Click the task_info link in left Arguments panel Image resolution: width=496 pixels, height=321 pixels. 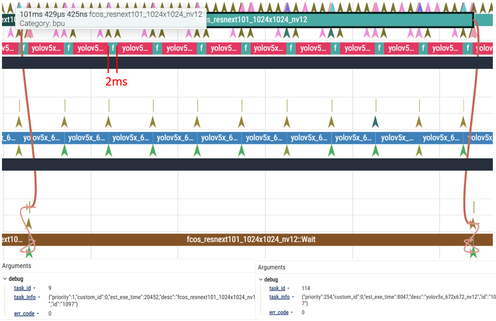pyautogui.click(x=24, y=297)
